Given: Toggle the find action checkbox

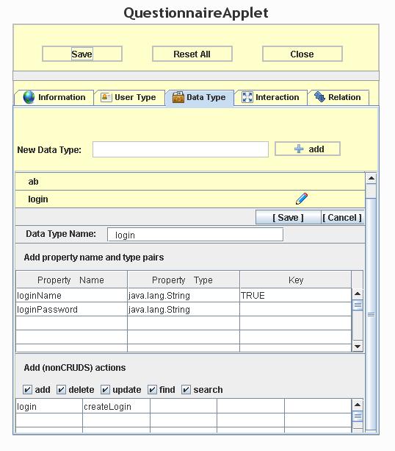Looking at the screenshot, I should click(x=152, y=390).
